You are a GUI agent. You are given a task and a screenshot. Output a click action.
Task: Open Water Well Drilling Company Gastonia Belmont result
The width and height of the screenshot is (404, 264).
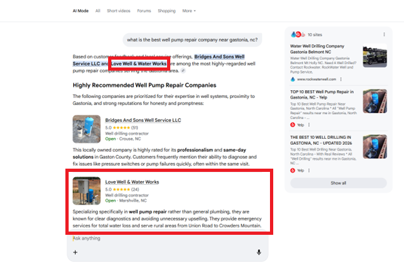(317, 49)
